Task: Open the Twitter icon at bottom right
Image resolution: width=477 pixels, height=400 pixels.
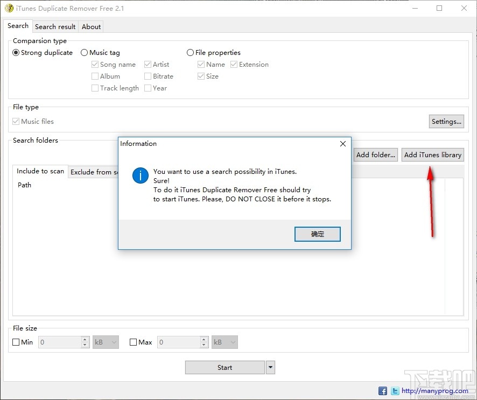Action: pos(395,390)
